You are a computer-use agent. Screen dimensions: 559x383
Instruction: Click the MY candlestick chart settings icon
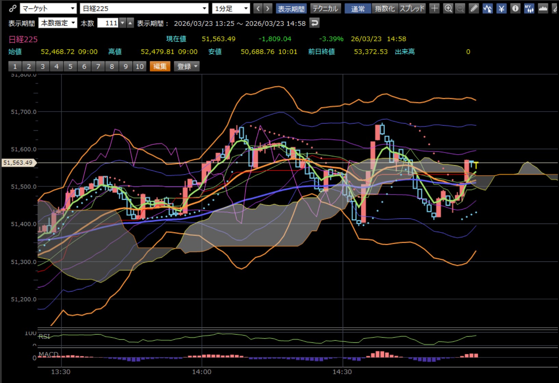pos(529,9)
